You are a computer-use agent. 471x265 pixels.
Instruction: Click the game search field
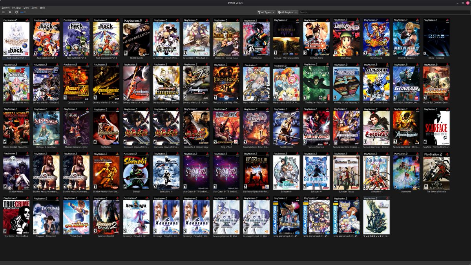tap(384, 12)
